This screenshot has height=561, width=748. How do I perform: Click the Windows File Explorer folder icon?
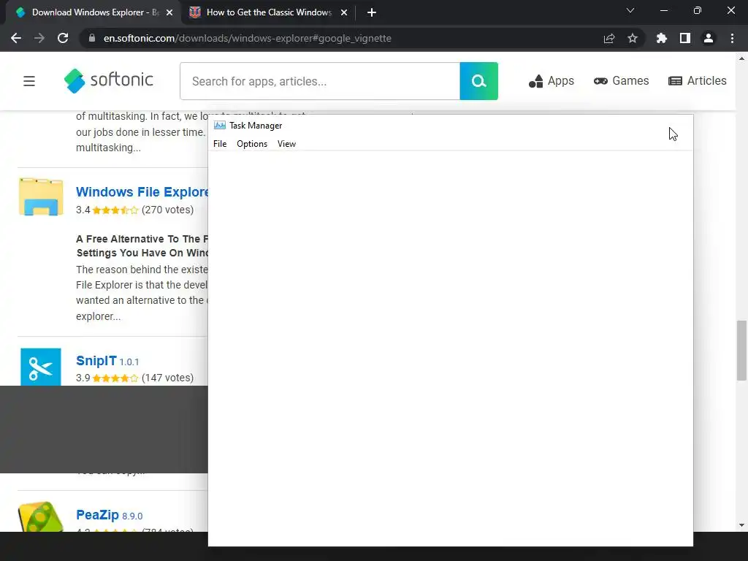pos(41,196)
